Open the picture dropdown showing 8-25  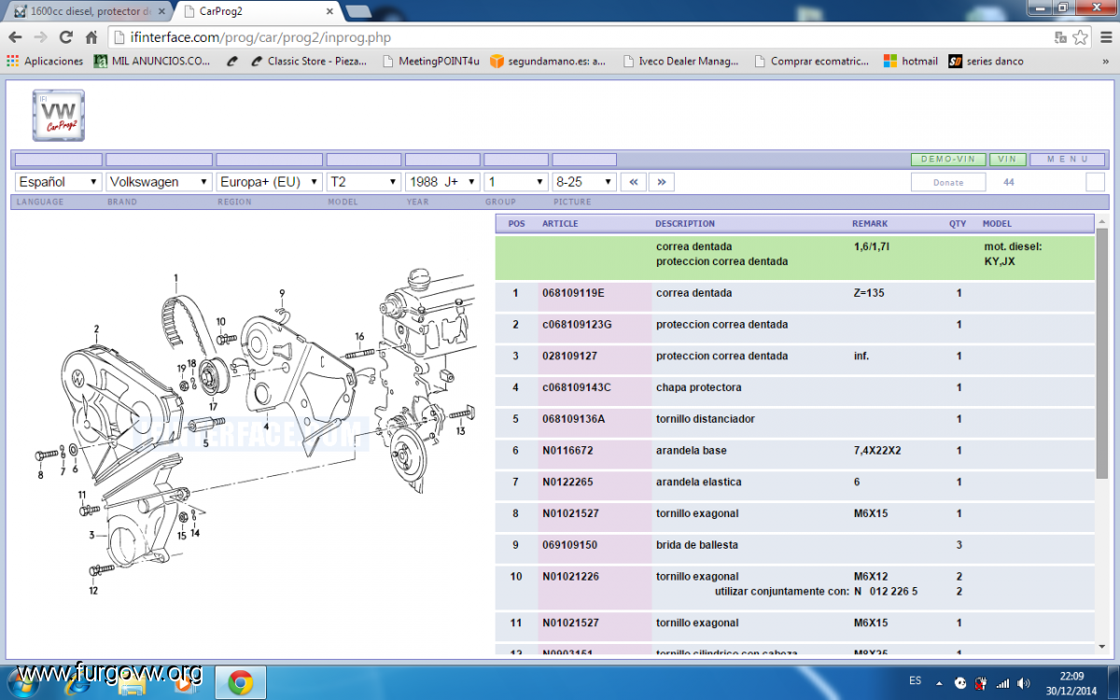pyautogui.click(x=584, y=182)
